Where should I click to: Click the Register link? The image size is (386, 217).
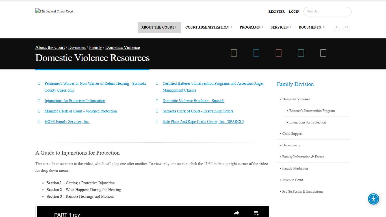tap(276, 12)
